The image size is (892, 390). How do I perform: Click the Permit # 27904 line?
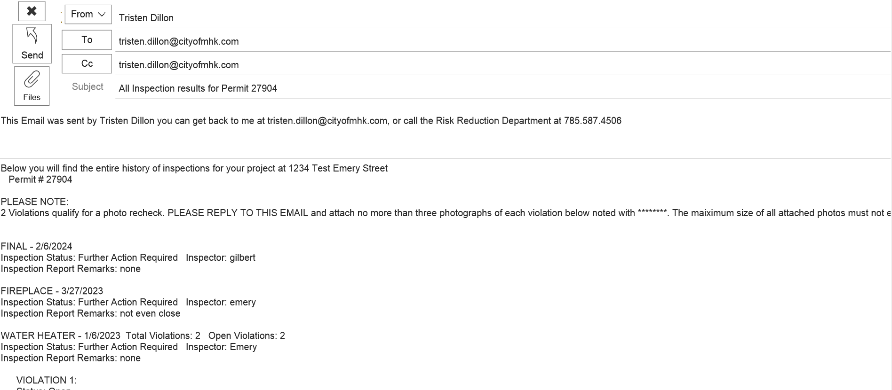40,179
